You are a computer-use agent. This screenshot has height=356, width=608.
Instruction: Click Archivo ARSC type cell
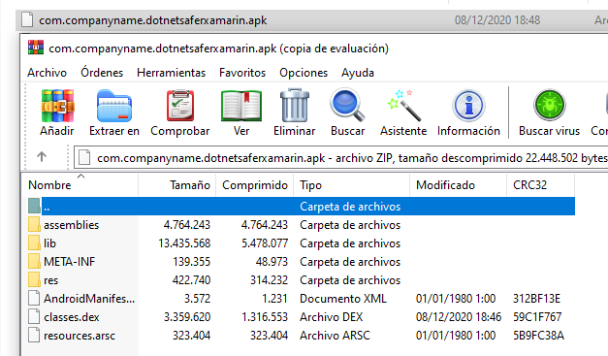point(335,335)
